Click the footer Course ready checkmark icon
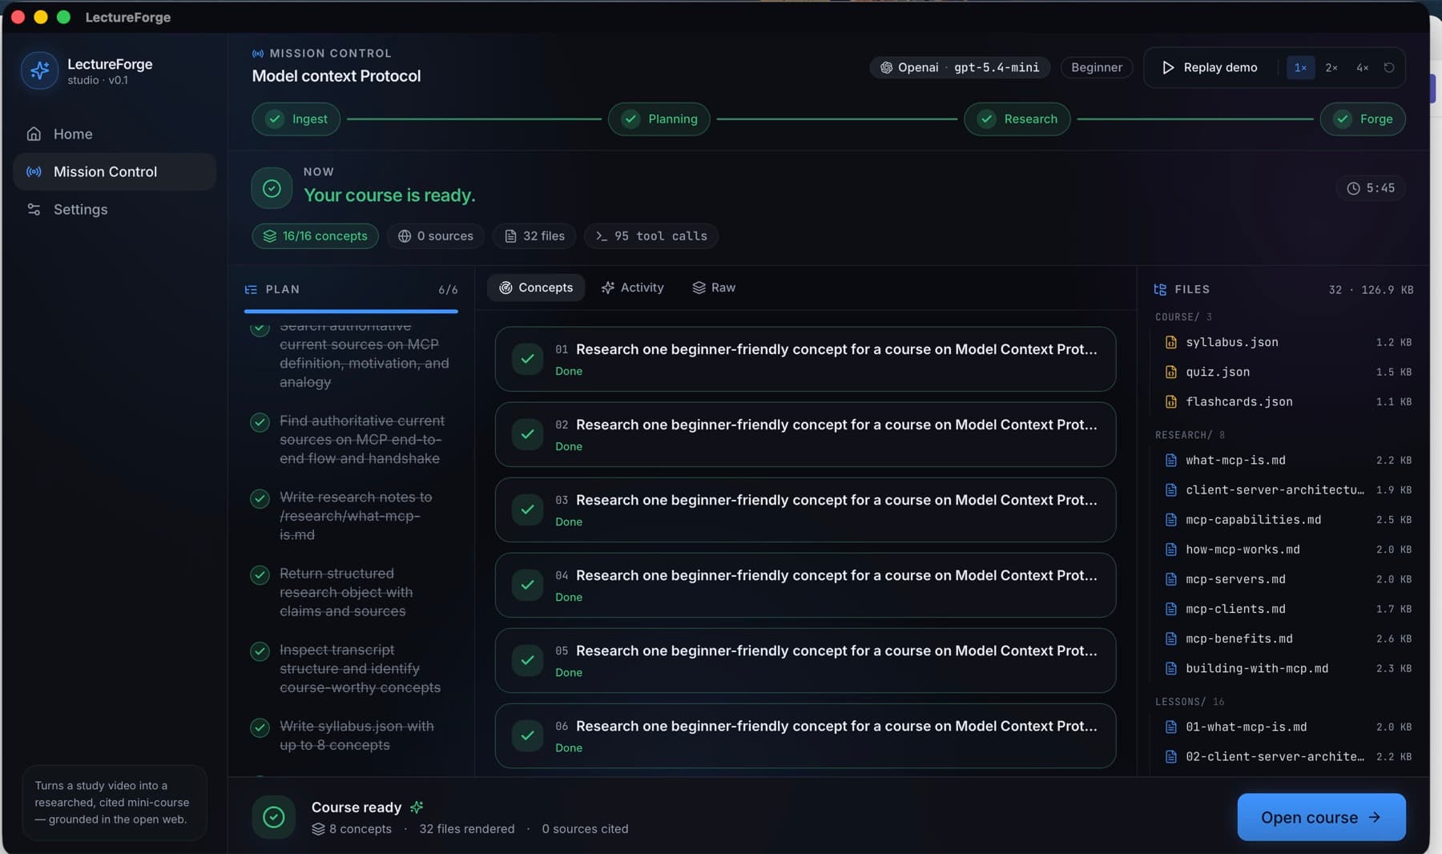Viewport: 1442px width, 854px height. coord(273,817)
